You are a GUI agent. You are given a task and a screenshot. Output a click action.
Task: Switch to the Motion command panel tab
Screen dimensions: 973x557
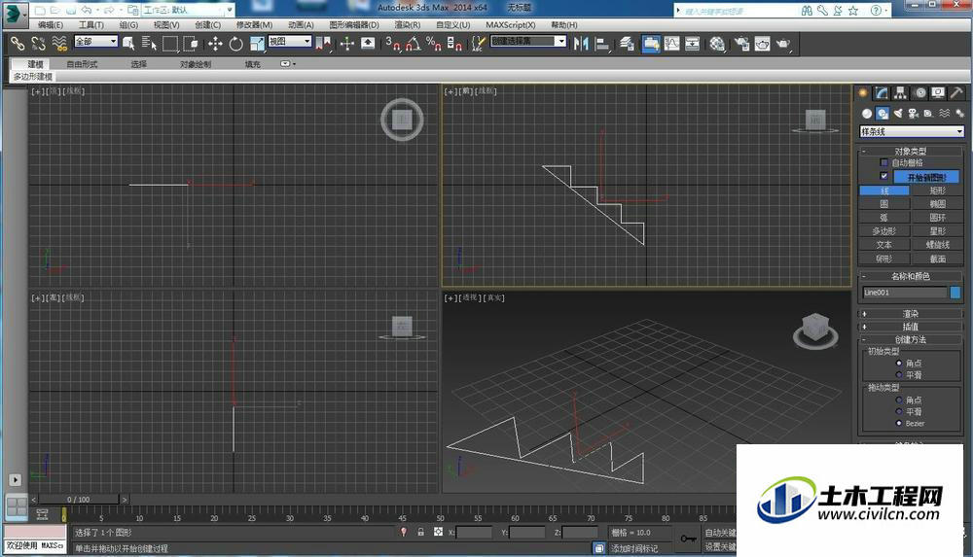point(920,93)
